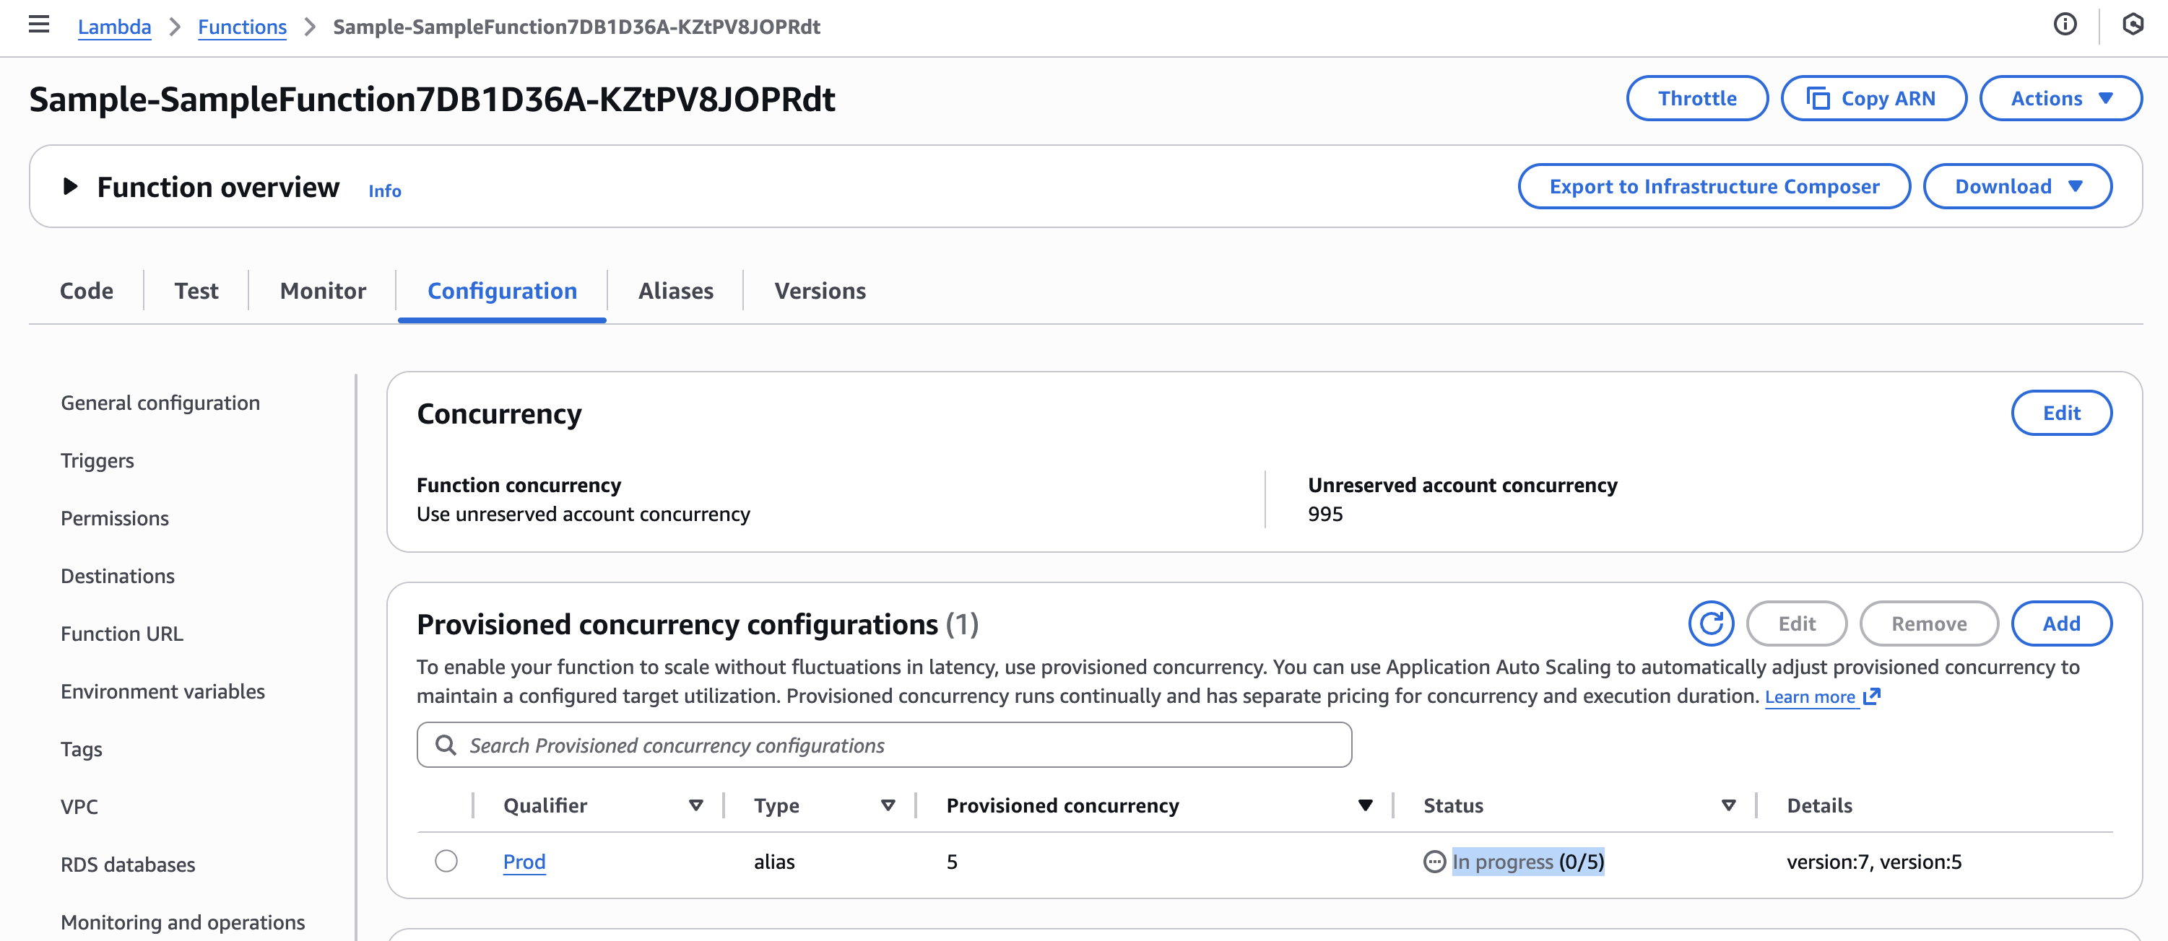Open the Actions dropdown menu
This screenshot has width=2168, height=941.
[2060, 98]
